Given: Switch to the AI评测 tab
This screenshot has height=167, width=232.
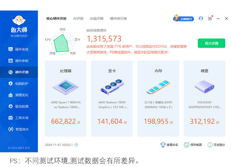Looking at the screenshot, I should click(x=78, y=19).
